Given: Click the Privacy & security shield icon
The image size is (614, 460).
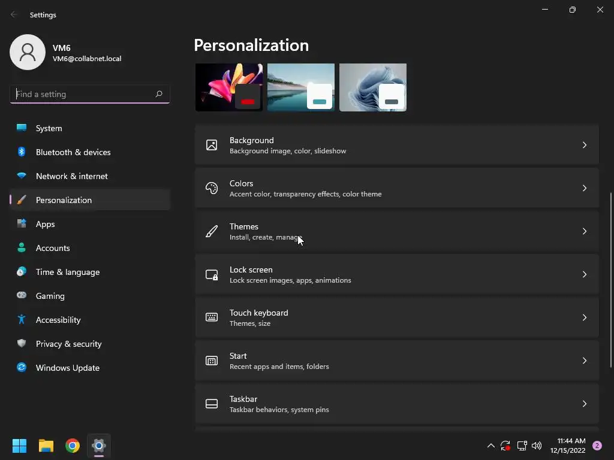Looking at the screenshot, I should pyautogui.click(x=22, y=343).
